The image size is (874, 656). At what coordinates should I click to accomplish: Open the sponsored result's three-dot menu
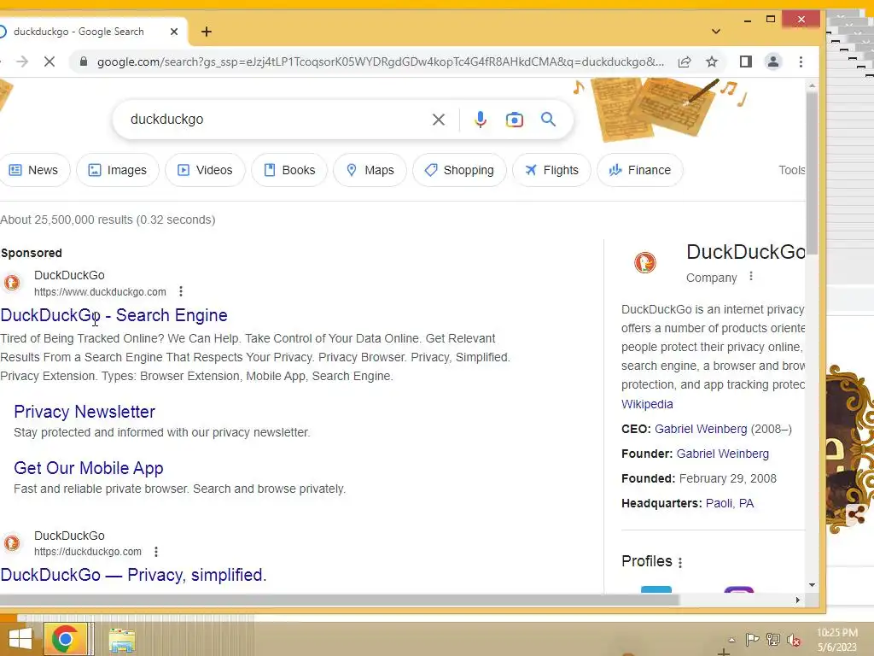pos(181,291)
